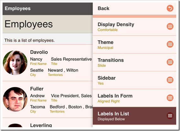Open Display Density options via its list icon
This screenshot has height=131, width=180.
click(170, 27)
